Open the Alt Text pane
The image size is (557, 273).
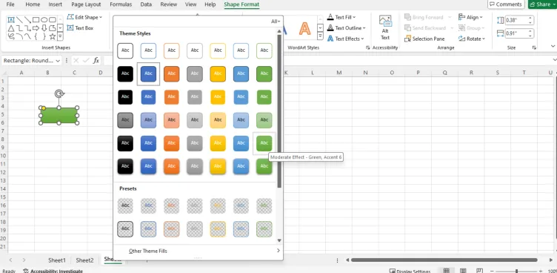(385, 27)
